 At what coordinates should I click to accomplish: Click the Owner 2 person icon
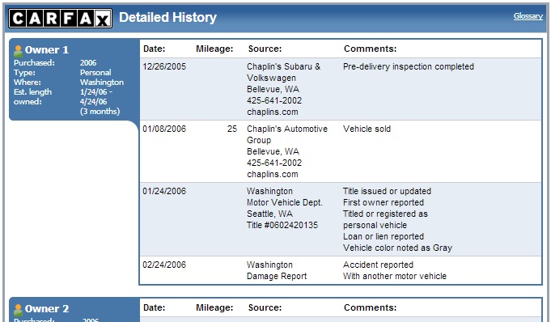[x=18, y=310]
